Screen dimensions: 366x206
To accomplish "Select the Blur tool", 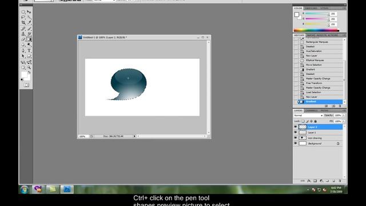I will click(x=23, y=45).
